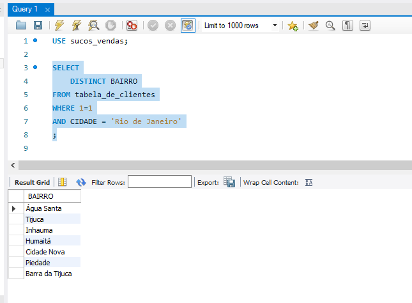The image size is (412, 303).
Task: Click the find magnifier icon in toolbar
Action: pos(330,26)
